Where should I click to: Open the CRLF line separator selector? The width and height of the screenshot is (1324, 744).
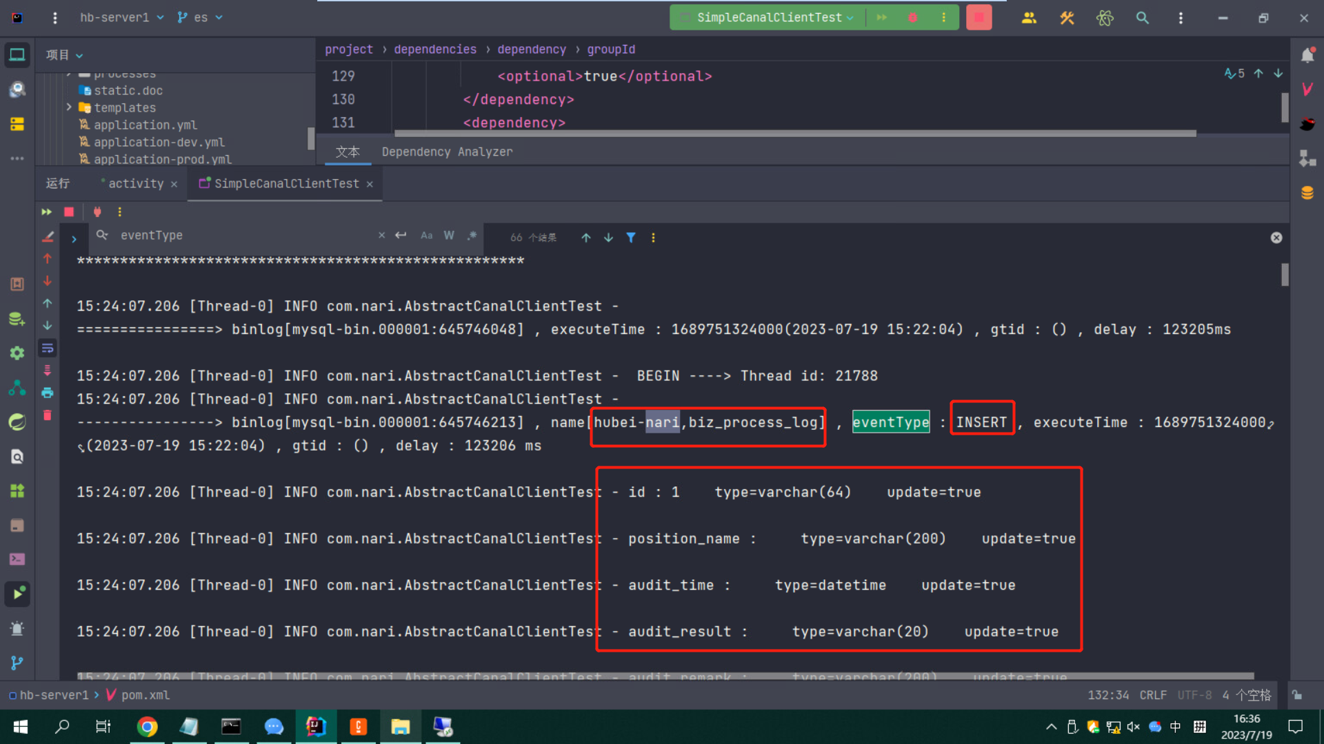pyautogui.click(x=1153, y=695)
